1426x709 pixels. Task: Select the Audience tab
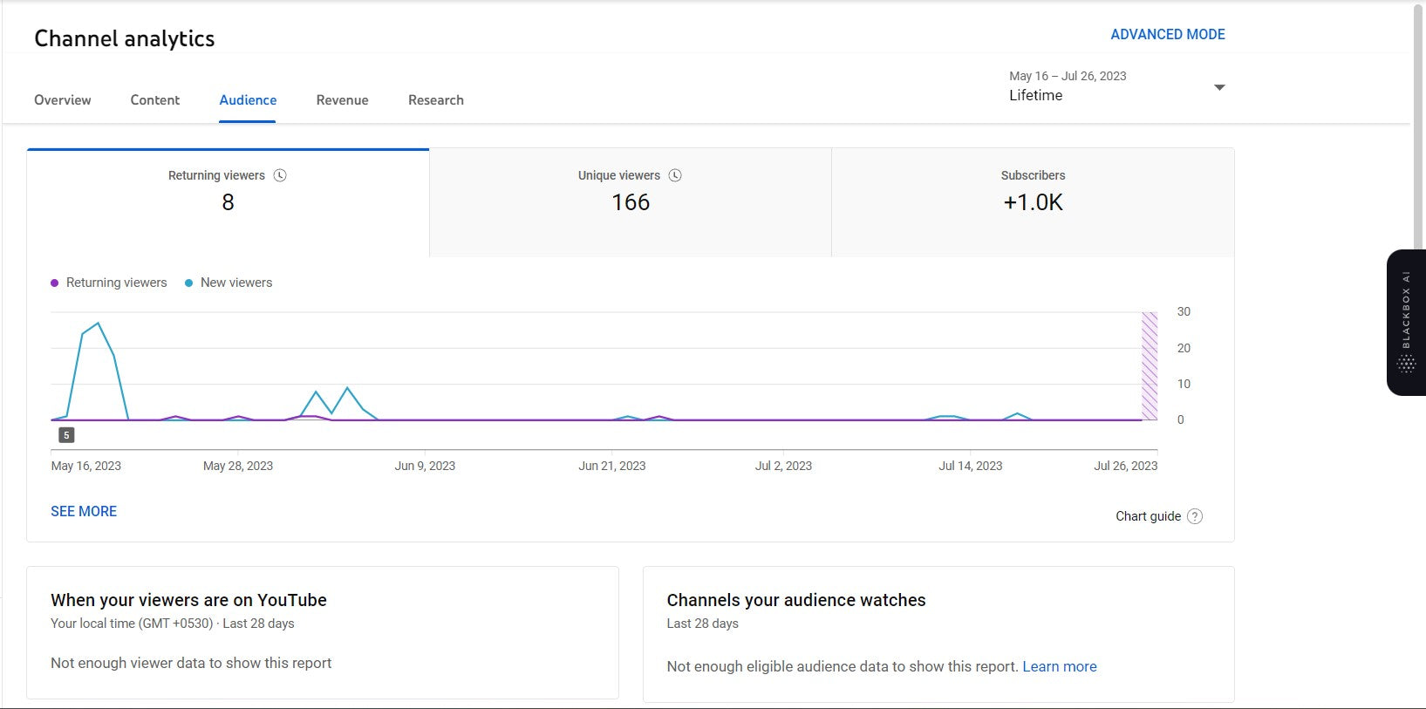click(248, 100)
